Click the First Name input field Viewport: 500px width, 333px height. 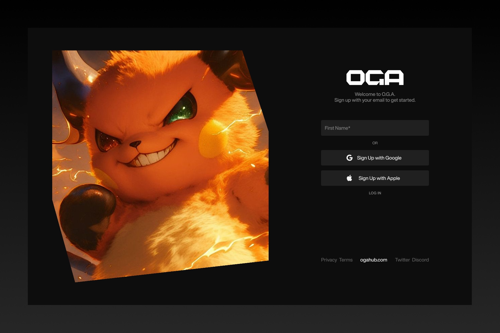375,128
